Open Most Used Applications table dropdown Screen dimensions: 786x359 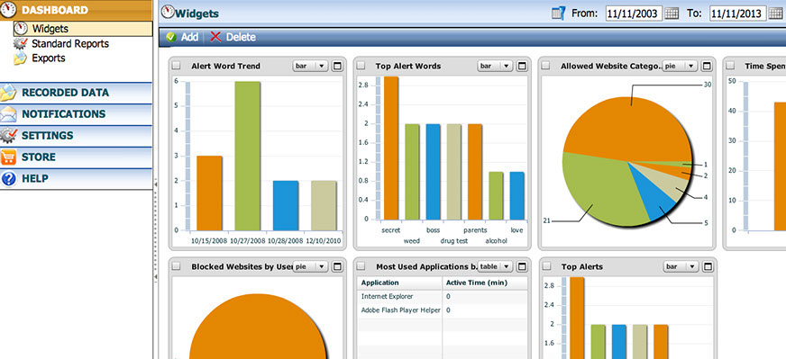pos(495,267)
